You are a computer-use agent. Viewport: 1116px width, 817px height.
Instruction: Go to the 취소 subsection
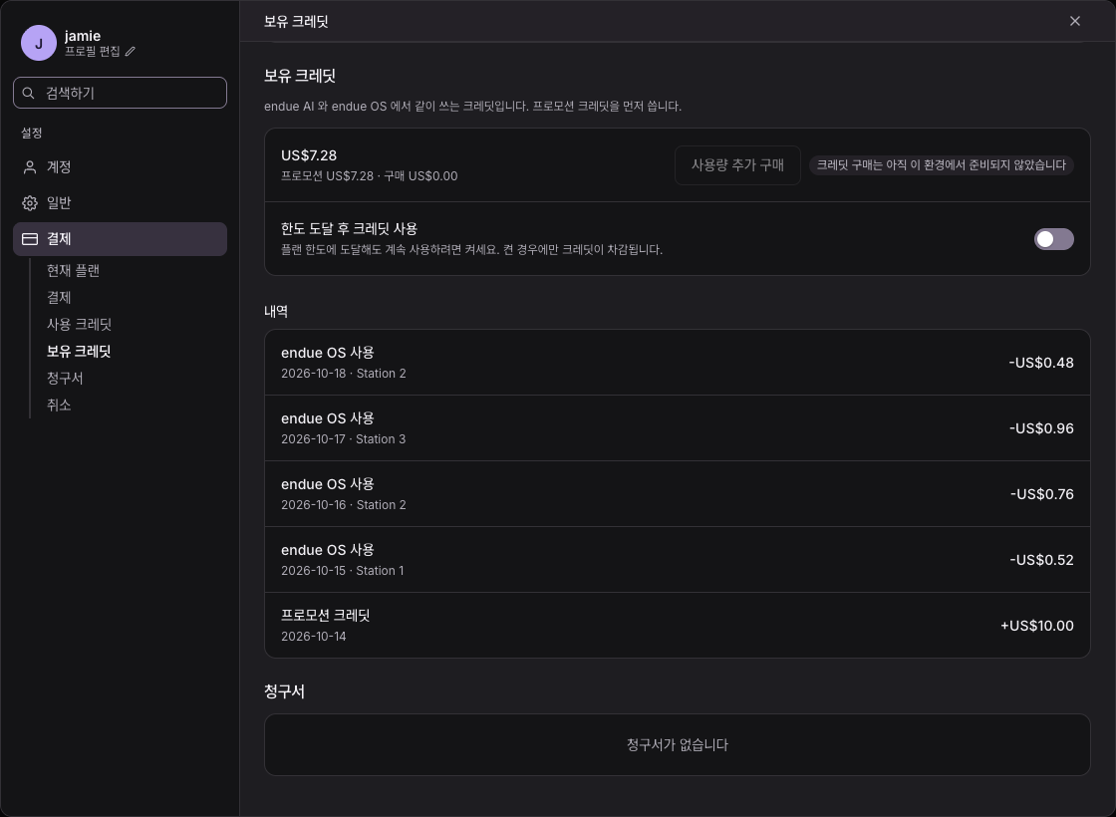[59, 405]
